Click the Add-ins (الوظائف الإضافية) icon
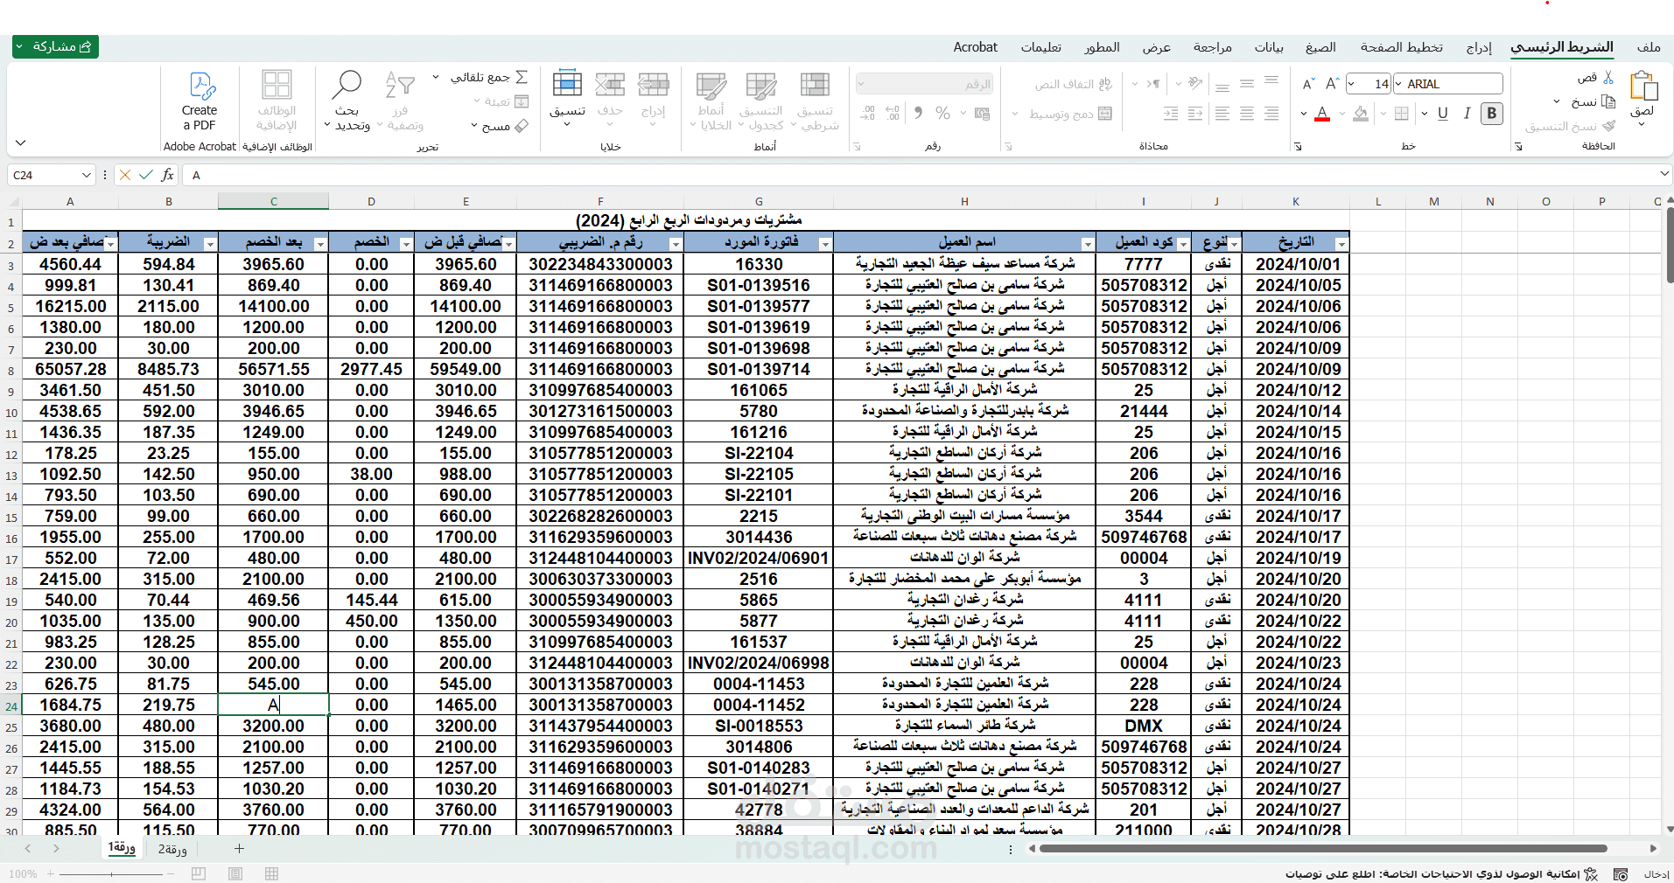Screen dimensions: 1674x883 277,86
